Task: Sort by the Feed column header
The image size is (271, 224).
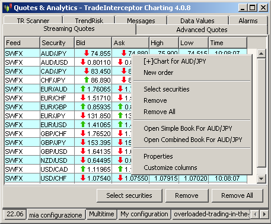Action: pos(22,43)
